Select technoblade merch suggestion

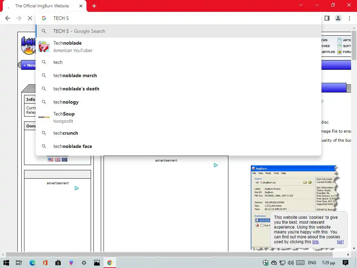tap(178, 75)
